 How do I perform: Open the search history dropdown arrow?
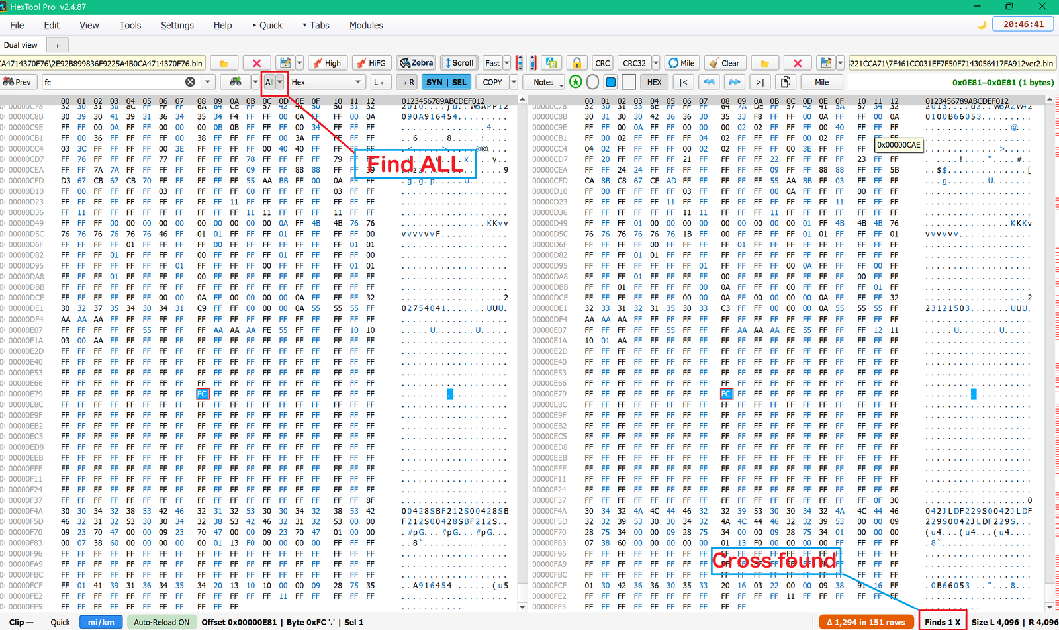click(208, 82)
